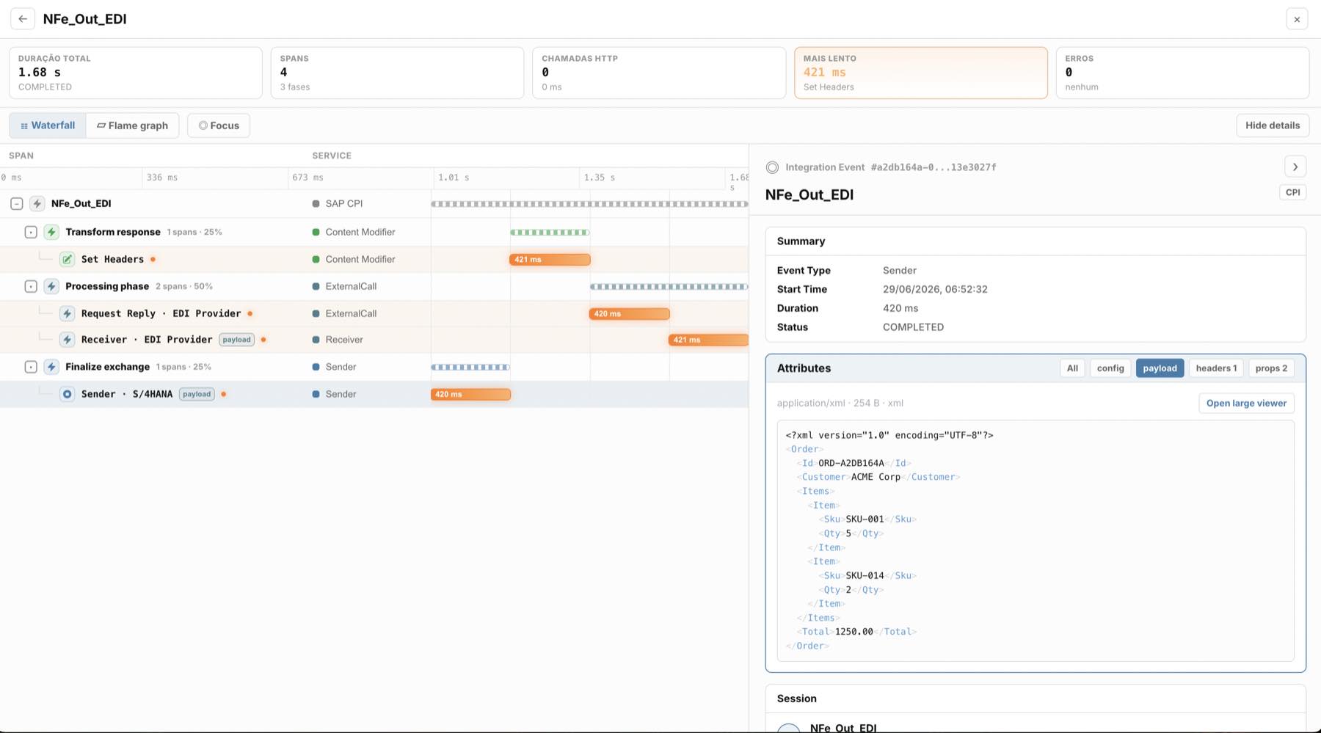This screenshot has height=733, width=1321.
Task: Click Integration Event circle icon
Action: [772, 167]
